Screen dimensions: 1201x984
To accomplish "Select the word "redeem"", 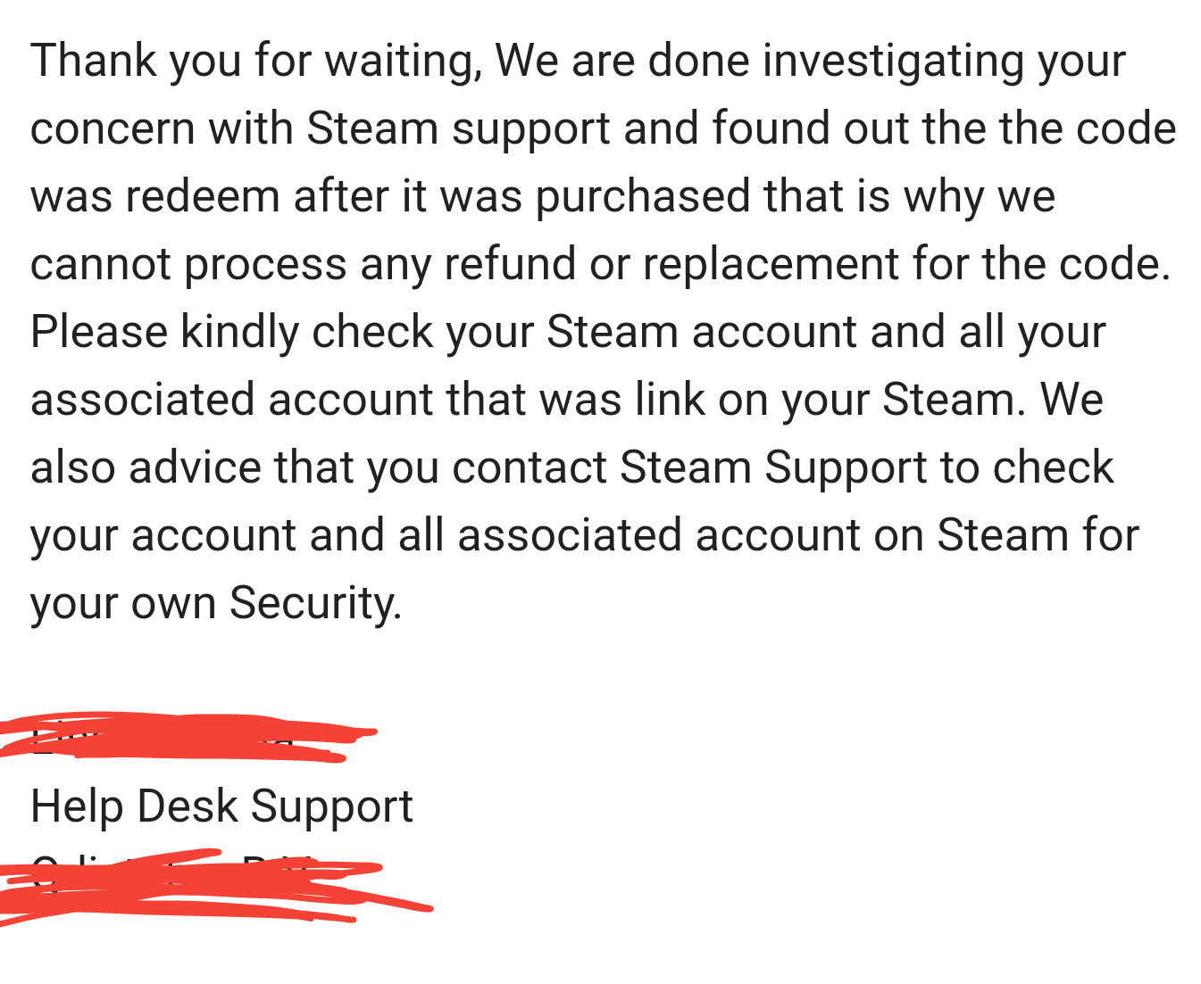I will point(203,196).
